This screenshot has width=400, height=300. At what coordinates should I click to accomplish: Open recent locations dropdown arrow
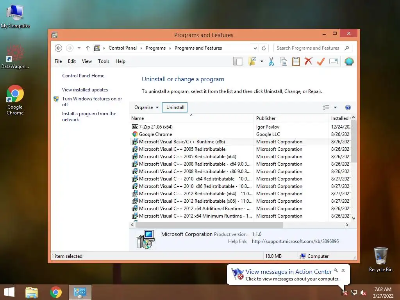click(x=79, y=48)
